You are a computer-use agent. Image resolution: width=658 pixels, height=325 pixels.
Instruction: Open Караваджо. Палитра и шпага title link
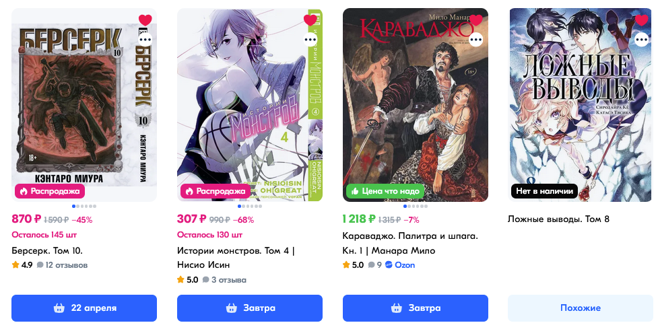(410, 243)
